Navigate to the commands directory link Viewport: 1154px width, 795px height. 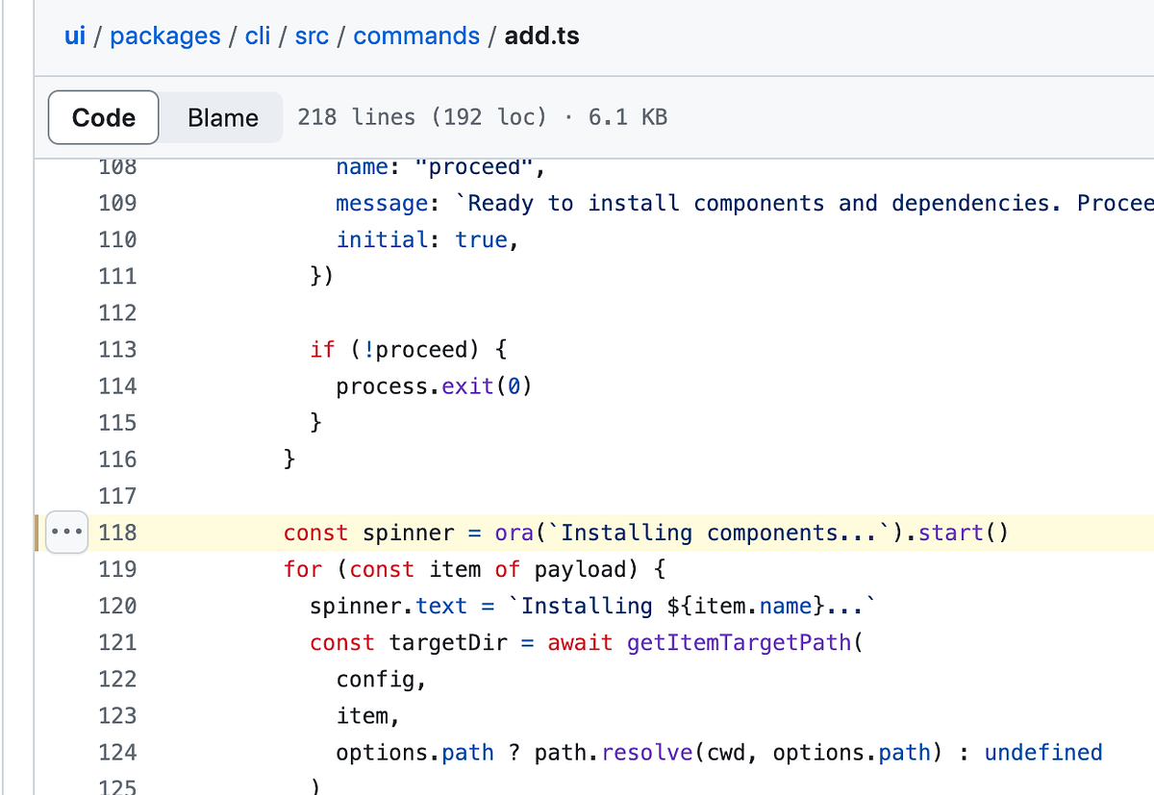415,36
